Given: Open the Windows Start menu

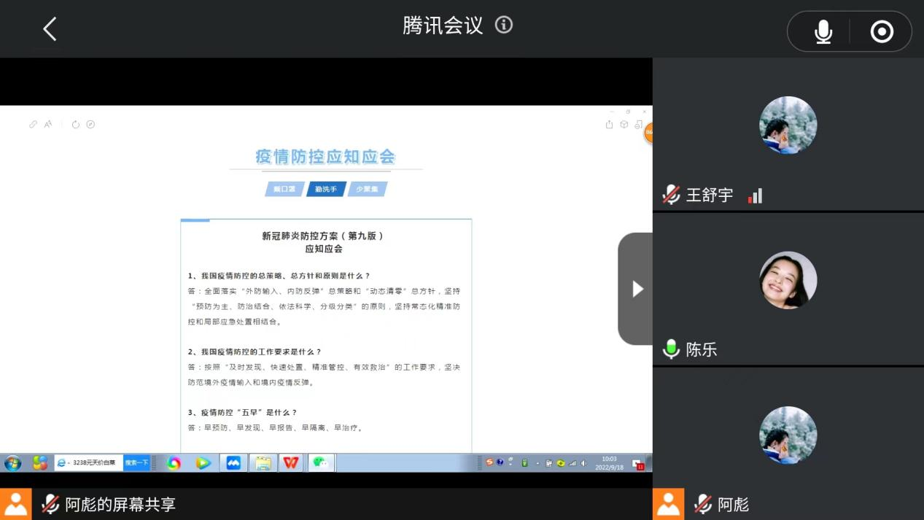Looking at the screenshot, I should (x=12, y=463).
